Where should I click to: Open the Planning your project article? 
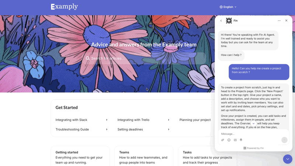point(195,120)
